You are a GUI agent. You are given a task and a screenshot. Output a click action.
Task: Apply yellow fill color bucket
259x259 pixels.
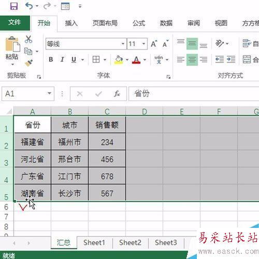point(119,60)
